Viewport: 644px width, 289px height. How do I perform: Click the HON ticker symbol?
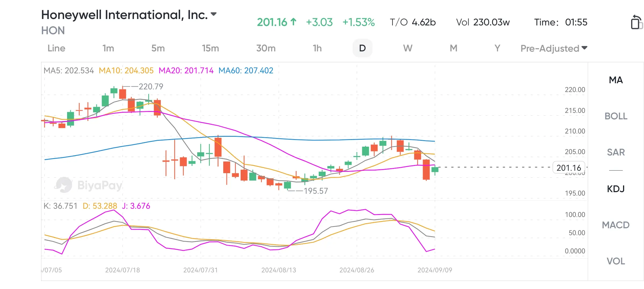coord(53,31)
